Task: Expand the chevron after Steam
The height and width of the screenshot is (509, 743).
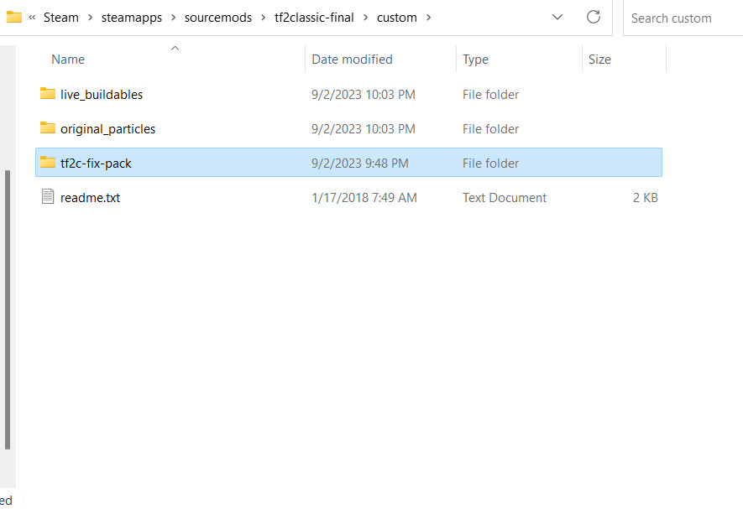Action: [90, 18]
